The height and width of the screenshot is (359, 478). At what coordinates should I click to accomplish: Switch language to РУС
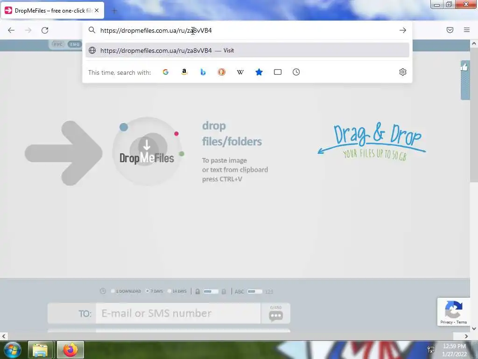57,44
